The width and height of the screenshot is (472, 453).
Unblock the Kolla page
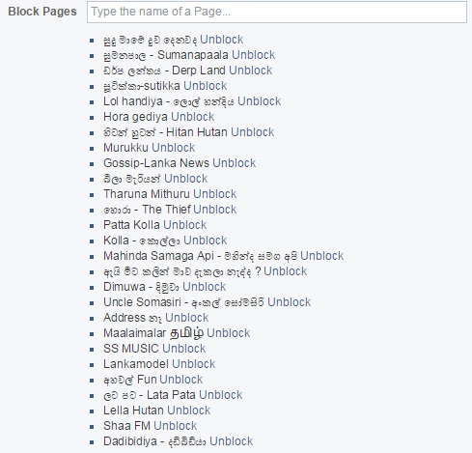coord(206,241)
